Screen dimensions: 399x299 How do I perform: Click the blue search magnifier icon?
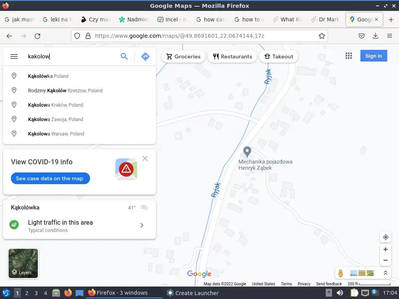124,56
